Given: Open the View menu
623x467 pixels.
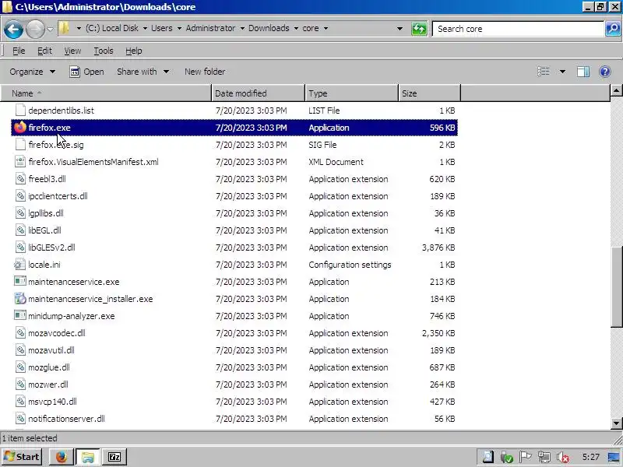Looking at the screenshot, I should coord(72,51).
